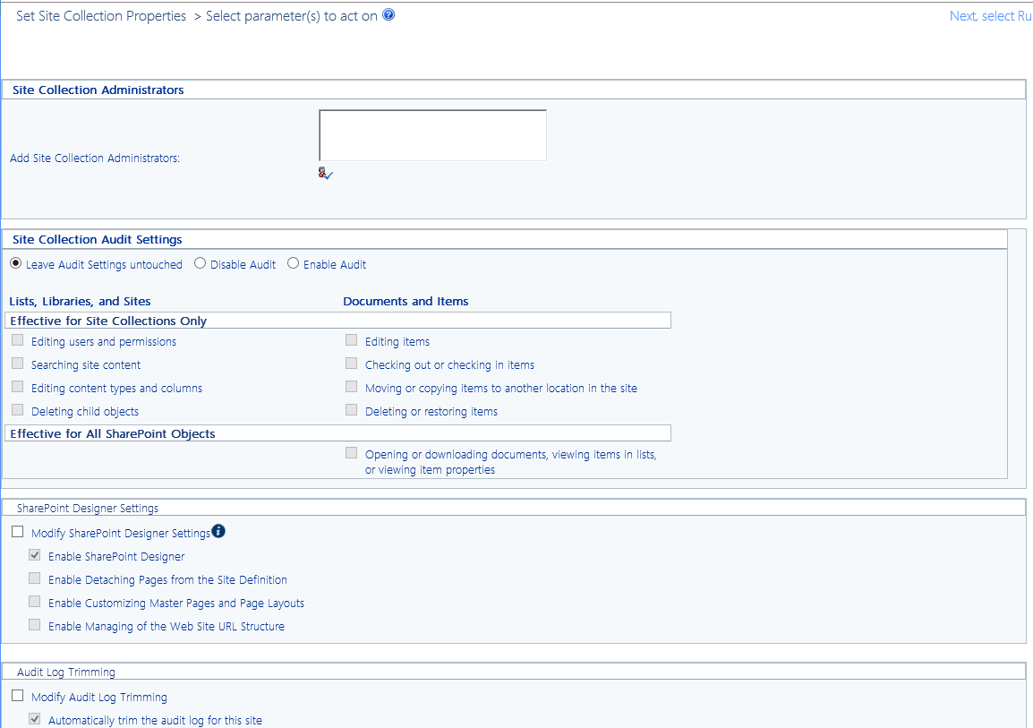This screenshot has width=1033, height=728.
Task: Check Deleting or restoring items option
Action: 351,408
